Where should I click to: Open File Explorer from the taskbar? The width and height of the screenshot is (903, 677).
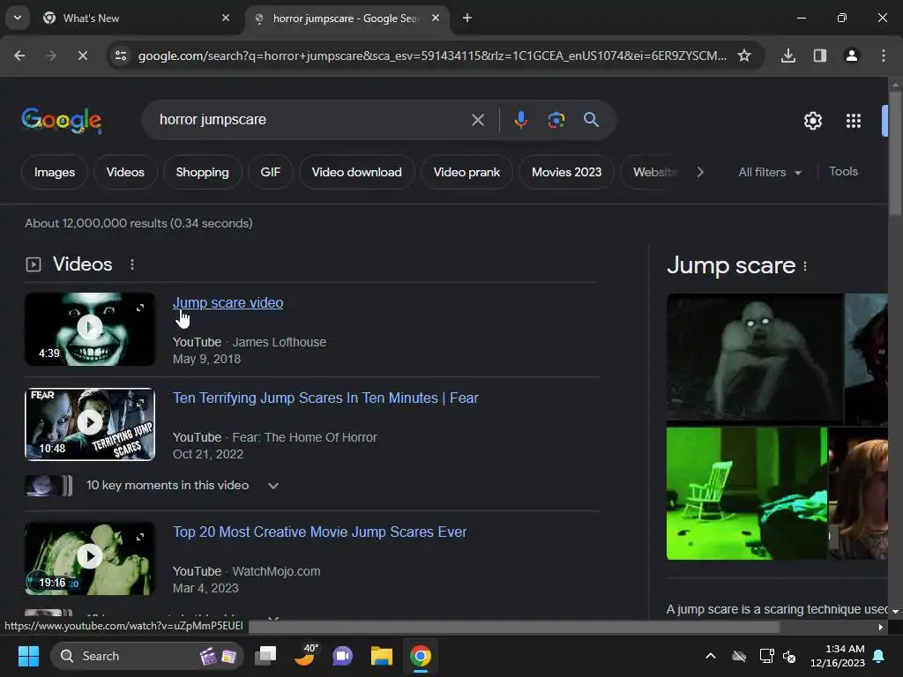(x=381, y=656)
